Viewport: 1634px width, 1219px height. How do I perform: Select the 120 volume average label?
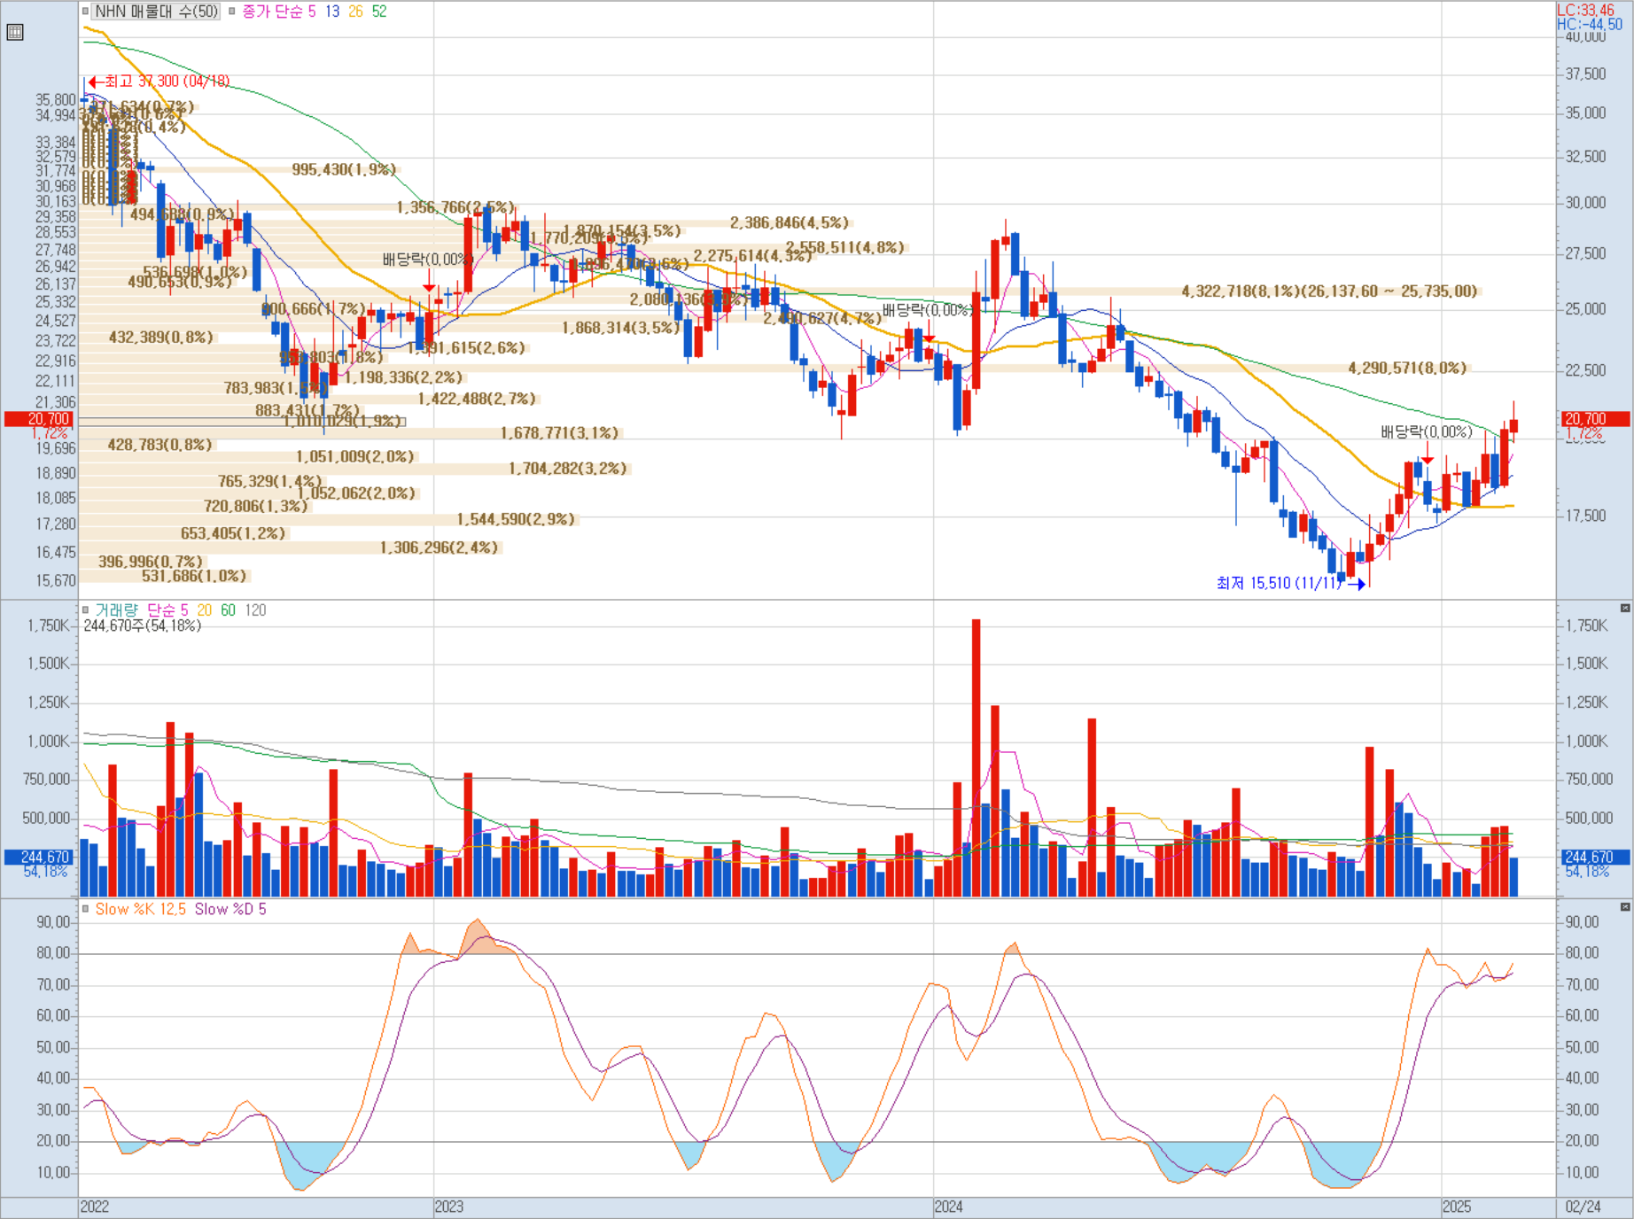pos(255,610)
